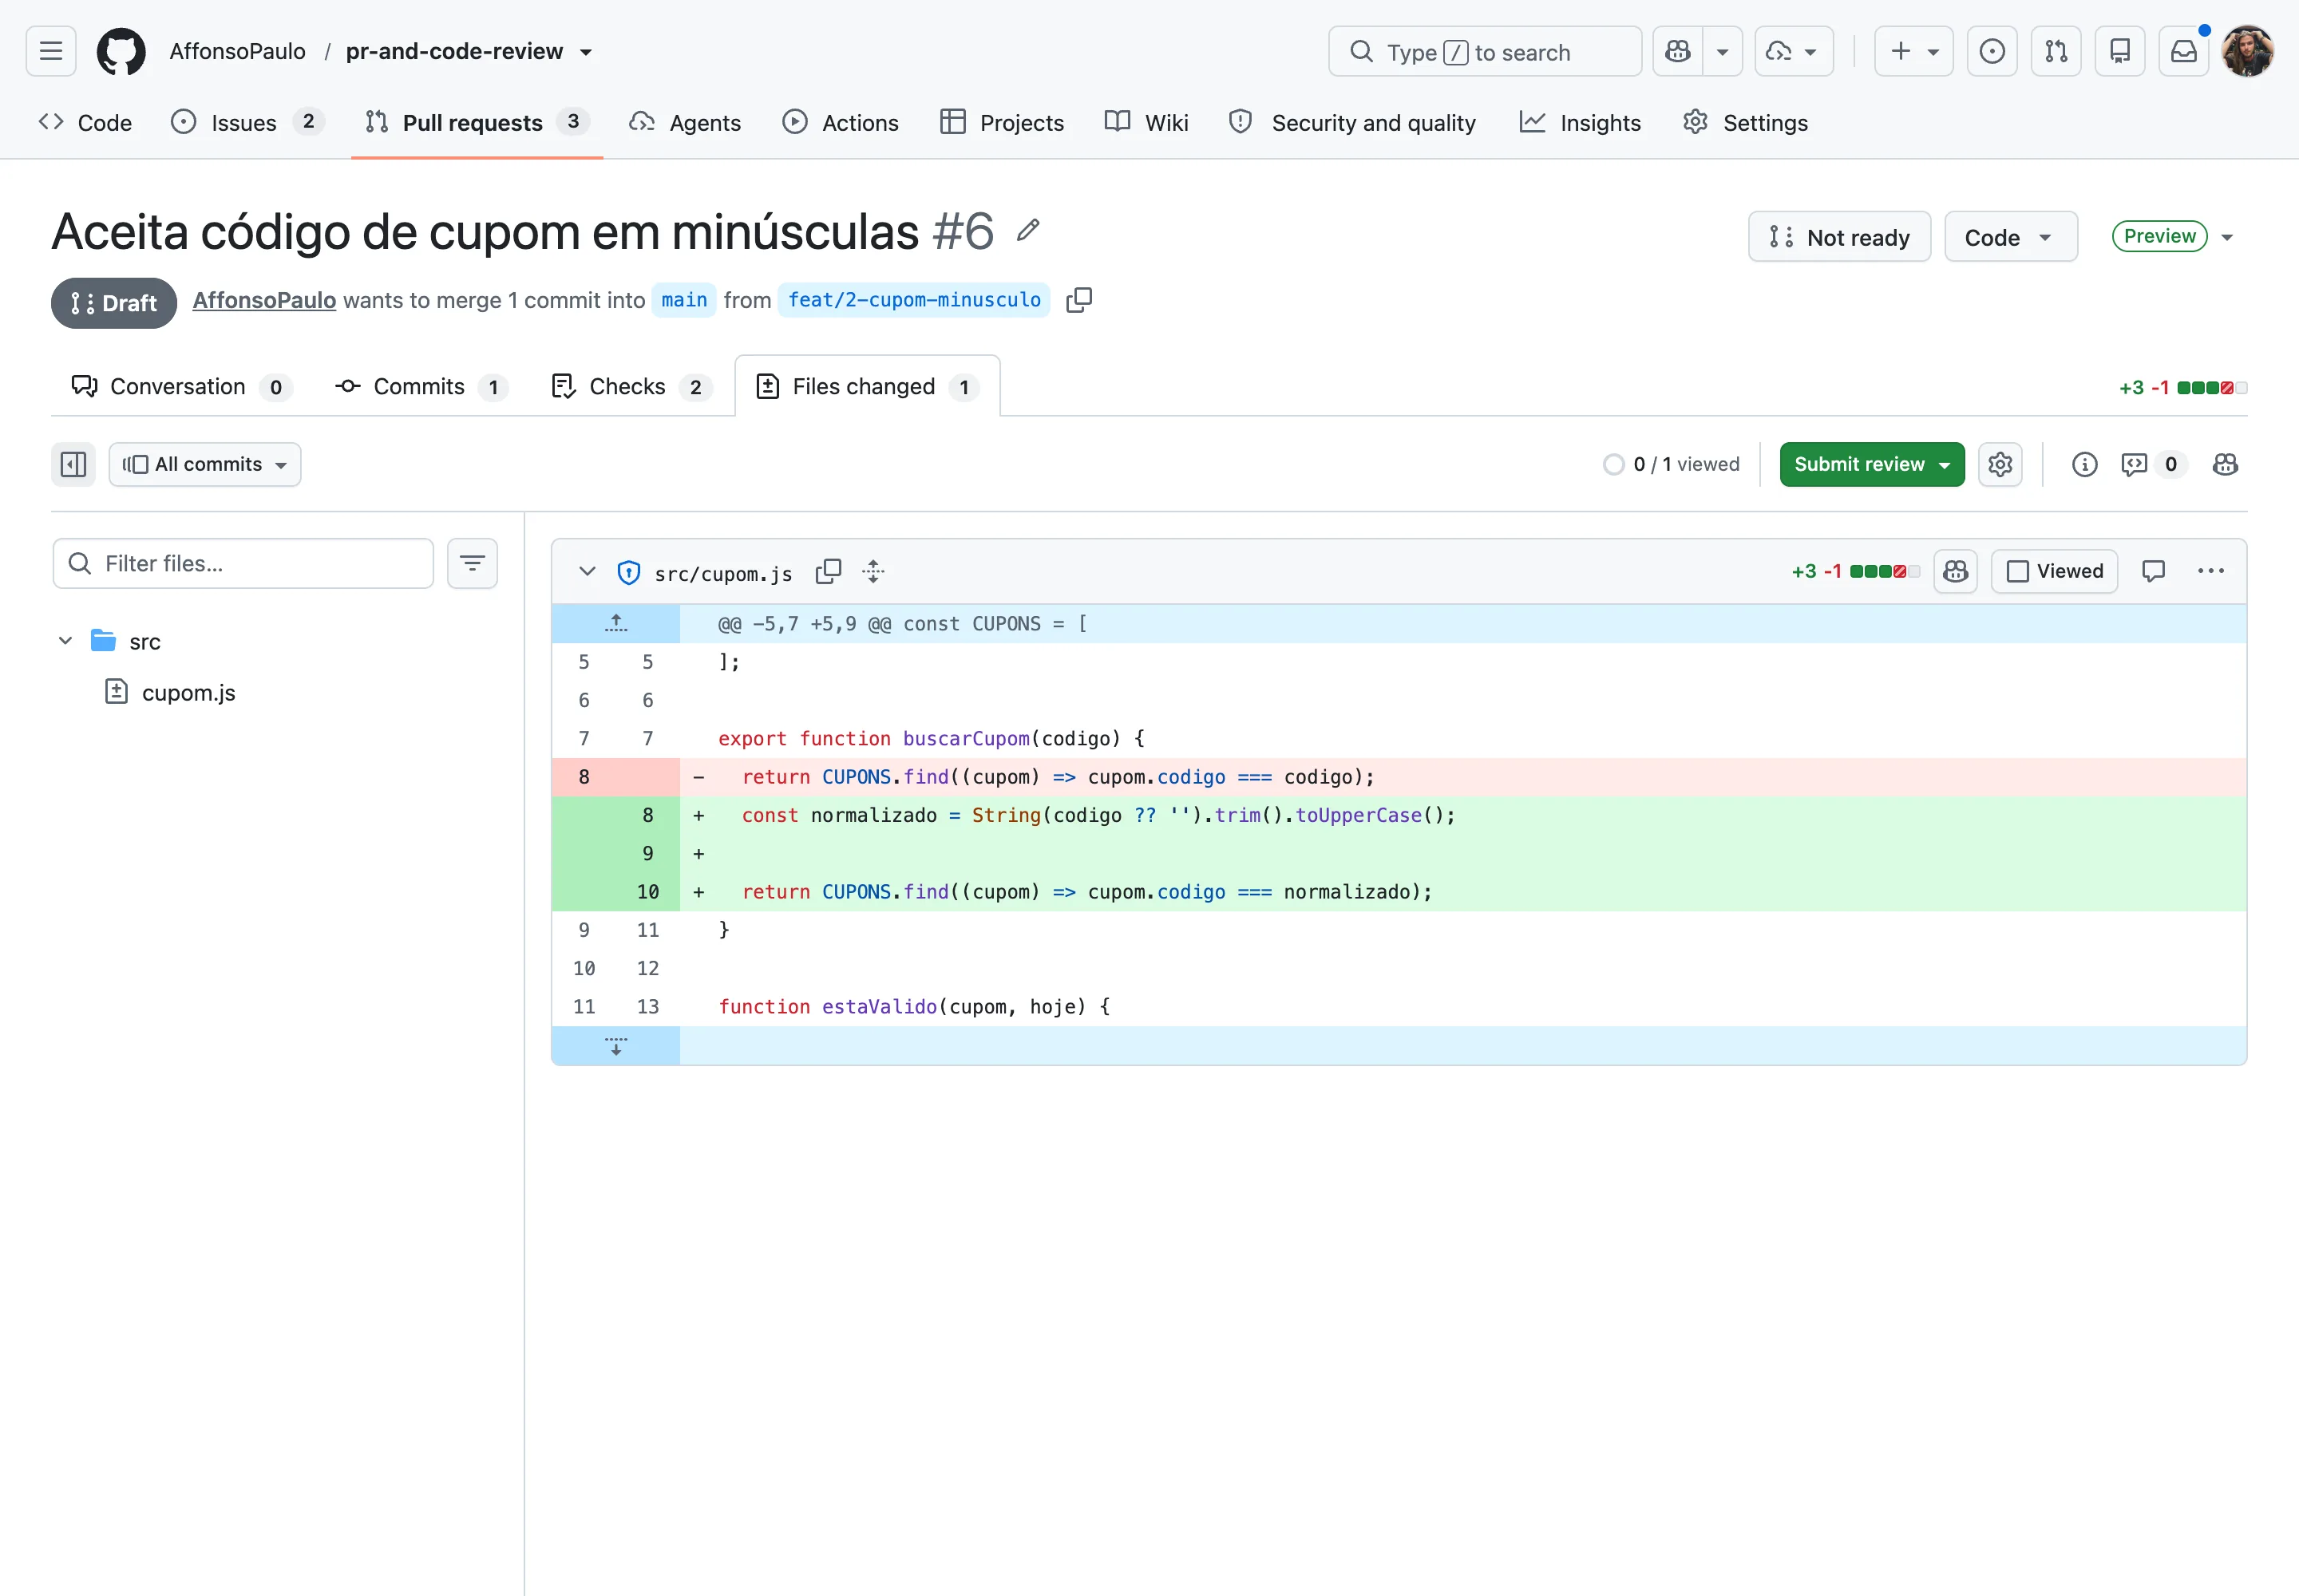Go to GitHub home via Octocat logo
Image resolution: width=2299 pixels, height=1596 pixels.
point(121,51)
